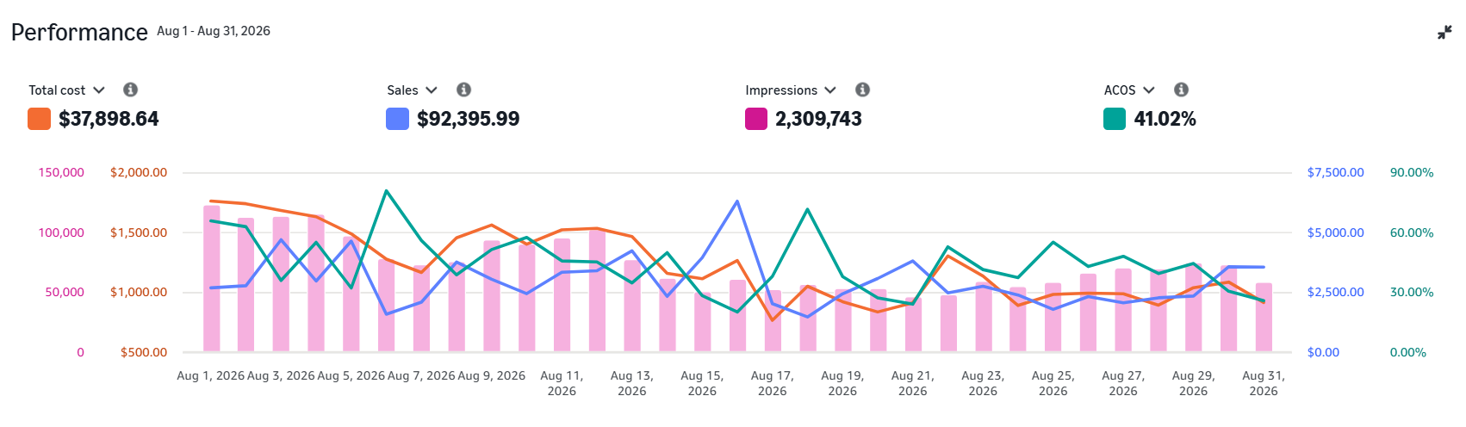The width and height of the screenshot is (1466, 427).
Task: Click the Aug 5, 2026 axis label
Action: (x=351, y=376)
